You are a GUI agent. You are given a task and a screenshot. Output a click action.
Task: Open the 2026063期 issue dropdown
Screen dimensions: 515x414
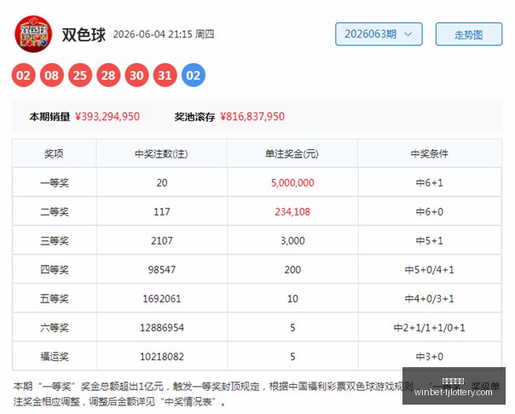coord(379,34)
